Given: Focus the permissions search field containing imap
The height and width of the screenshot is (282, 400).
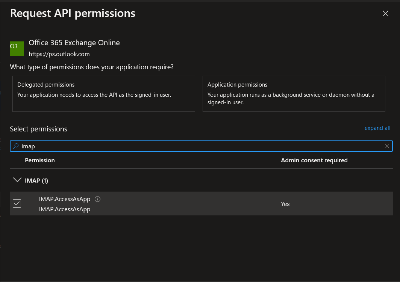Looking at the screenshot, I should click(201, 146).
